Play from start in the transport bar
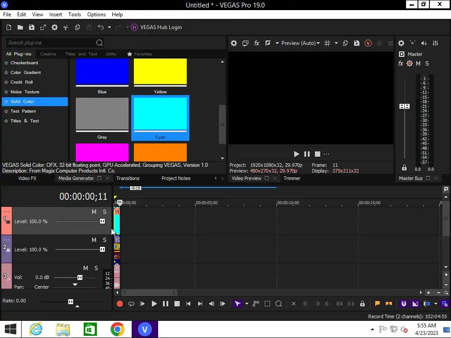Screen dimensions: 451x338 (x=142, y=304)
